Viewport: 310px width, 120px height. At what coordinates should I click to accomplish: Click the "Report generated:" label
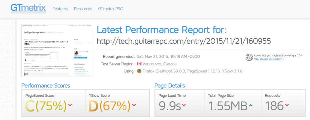(119, 57)
